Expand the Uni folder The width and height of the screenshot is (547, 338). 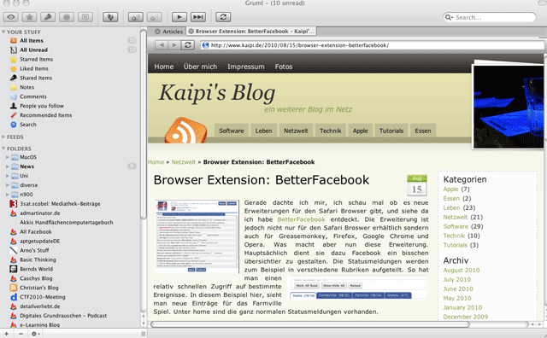(8, 176)
